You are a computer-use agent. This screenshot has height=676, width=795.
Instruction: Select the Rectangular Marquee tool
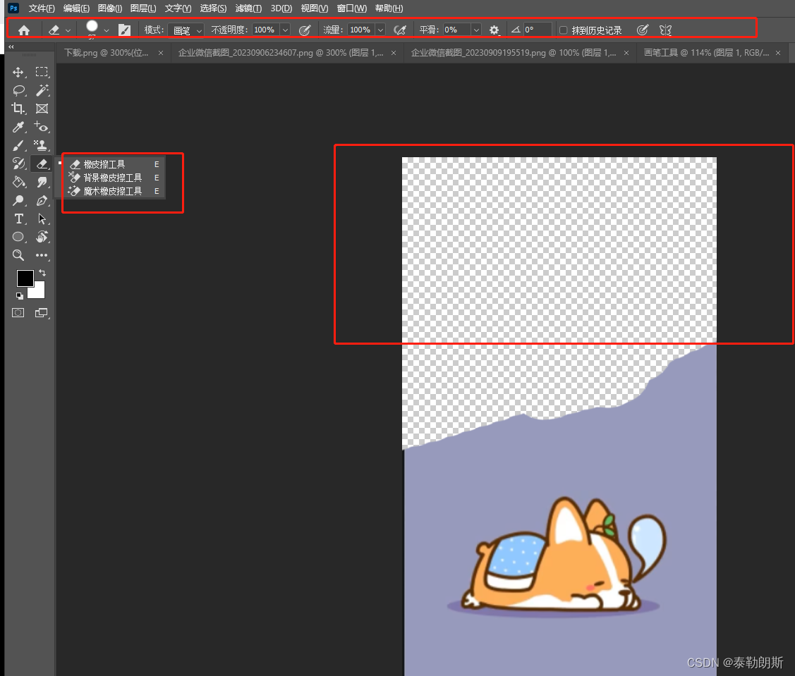[x=42, y=72]
